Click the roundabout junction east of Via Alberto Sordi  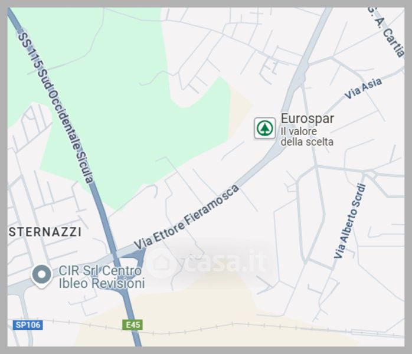click(371, 175)
